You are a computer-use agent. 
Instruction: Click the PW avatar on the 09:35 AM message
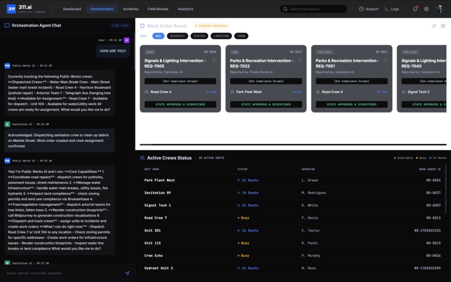(x=7, y=161)
